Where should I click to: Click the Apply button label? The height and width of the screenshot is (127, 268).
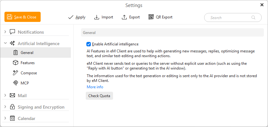pos(81,17)
